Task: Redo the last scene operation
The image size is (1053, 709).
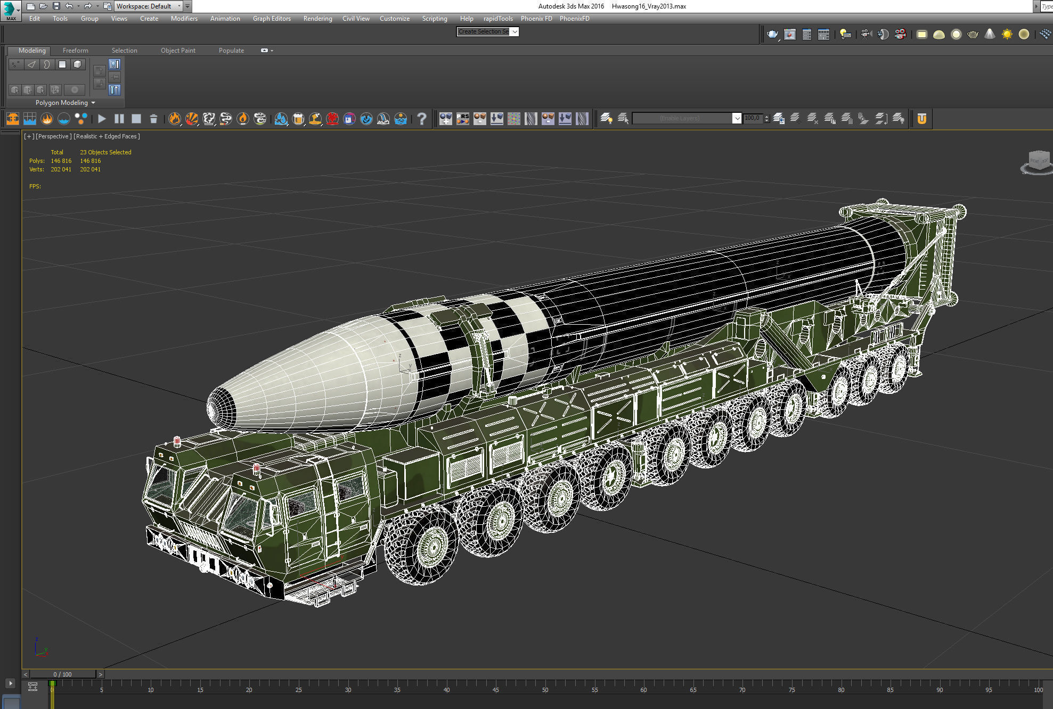Action: 88,6
